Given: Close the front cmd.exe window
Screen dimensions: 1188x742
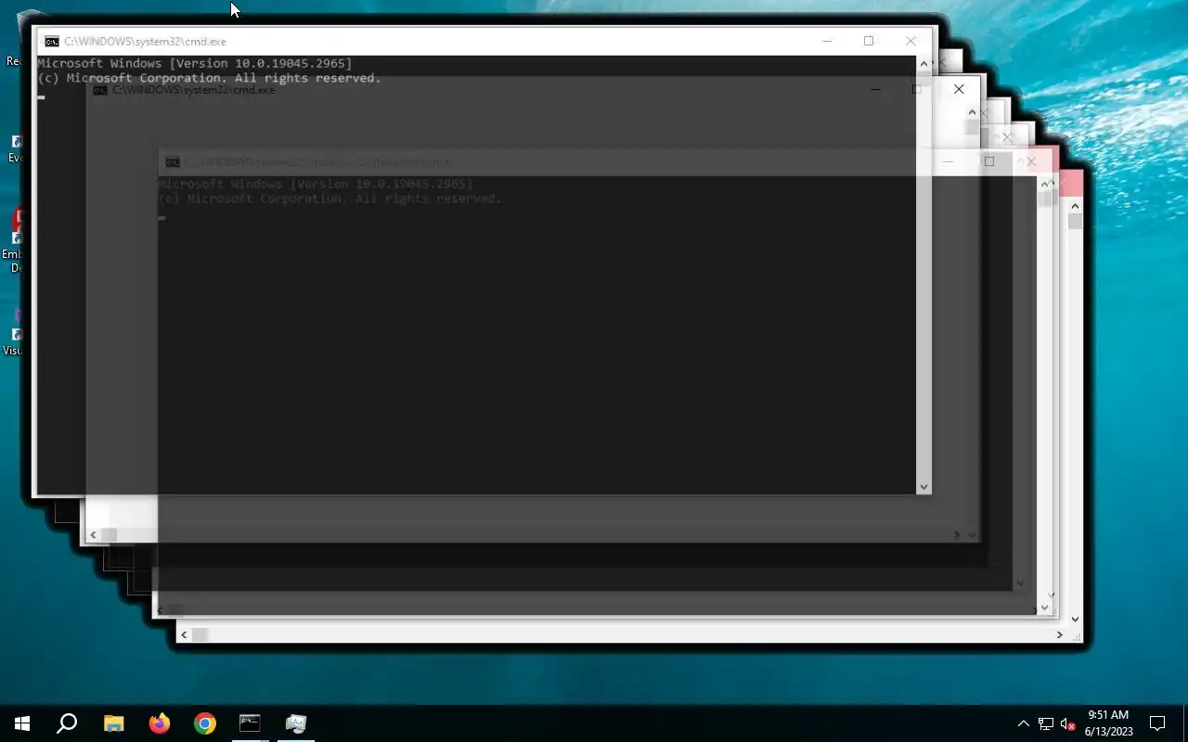Looking at the screenshot, I should [910, 41].
